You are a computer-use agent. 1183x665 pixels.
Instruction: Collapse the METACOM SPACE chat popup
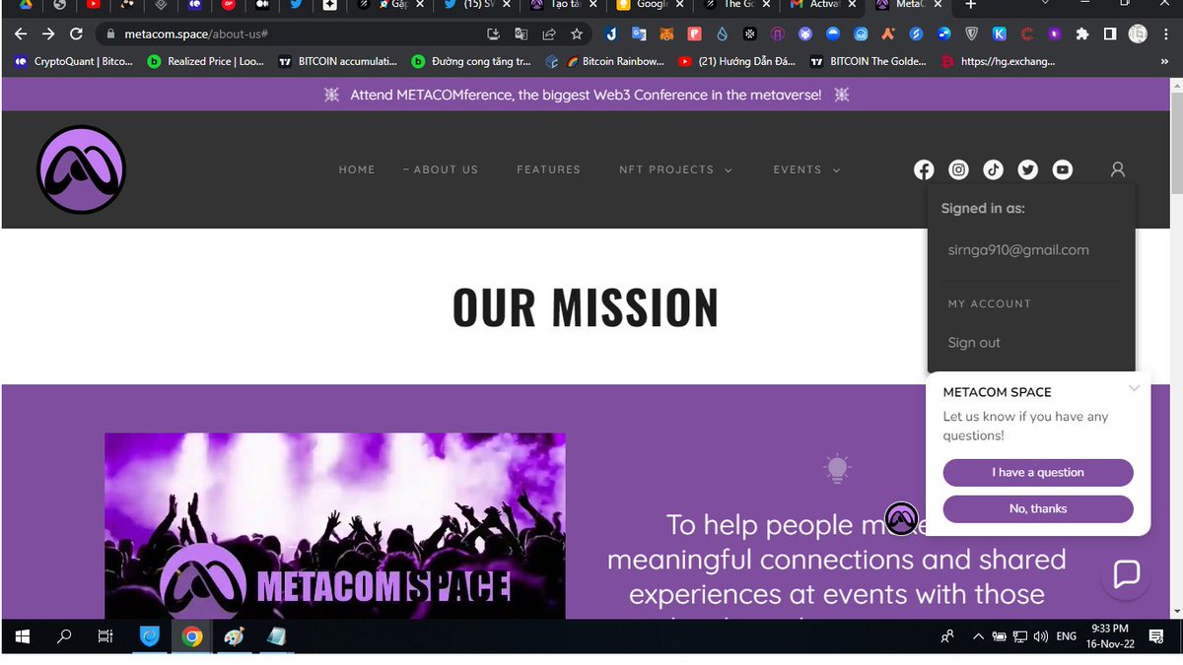1135,388
